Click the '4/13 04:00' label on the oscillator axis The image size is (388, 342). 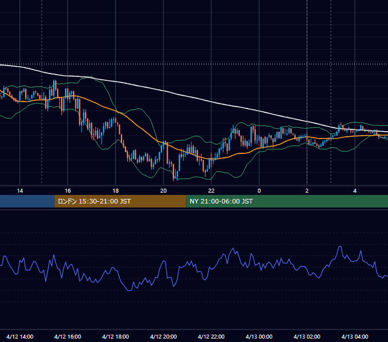pyautogui.click(x=355, y=336)
